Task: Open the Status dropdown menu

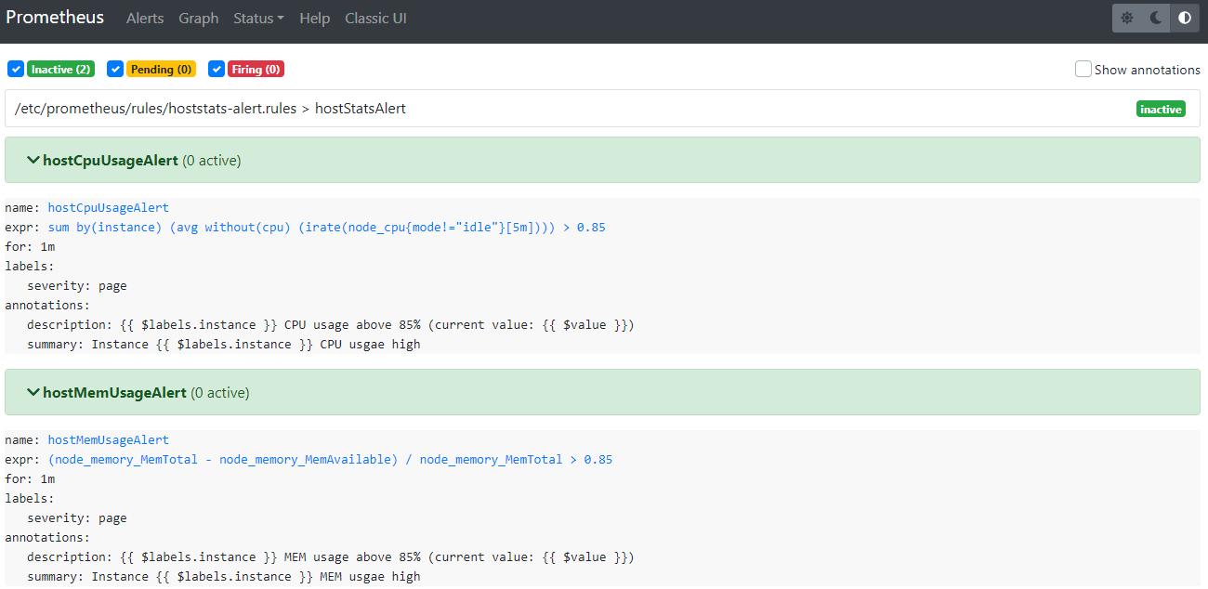Action: [258, 19]
